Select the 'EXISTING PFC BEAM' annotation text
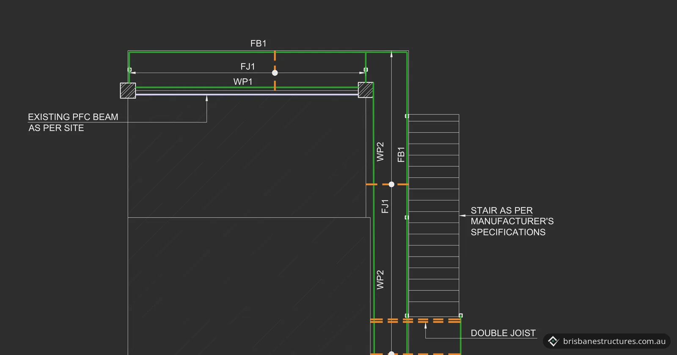677x355 pixels. [73, 117]
